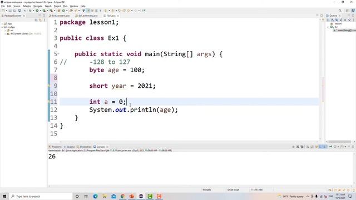This screenshot has width=356, height=200.
Task: Click Windows taskbar search box
Action: coord(41,196)
